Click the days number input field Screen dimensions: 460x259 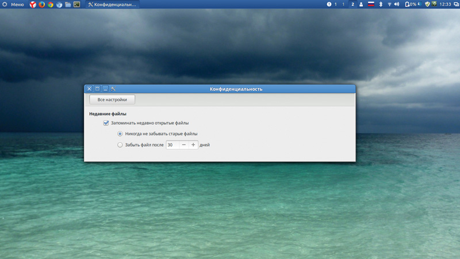pos(172,145)
